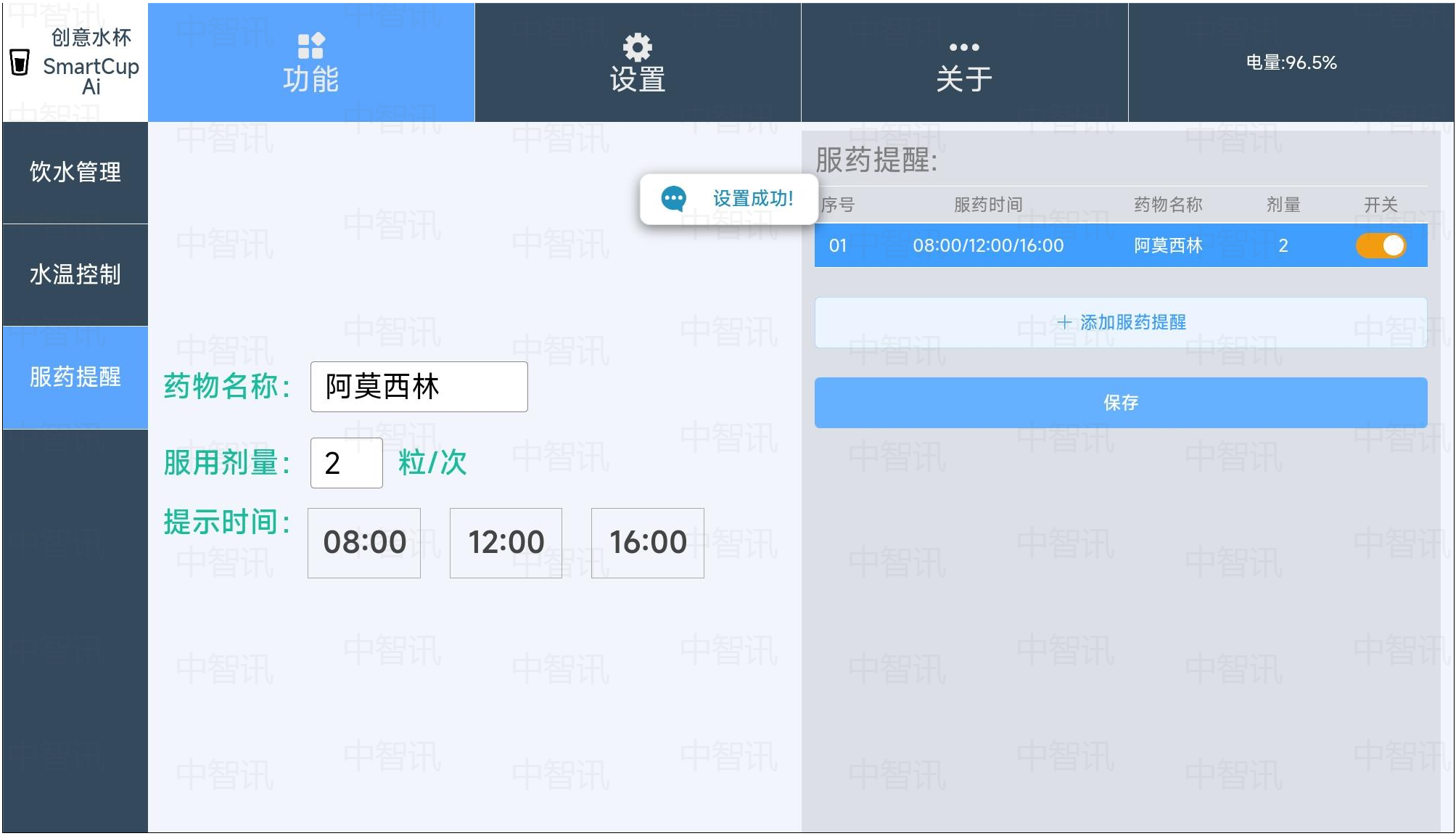Click the plus icon beside 添加服药提醒

click(1064, 322)
